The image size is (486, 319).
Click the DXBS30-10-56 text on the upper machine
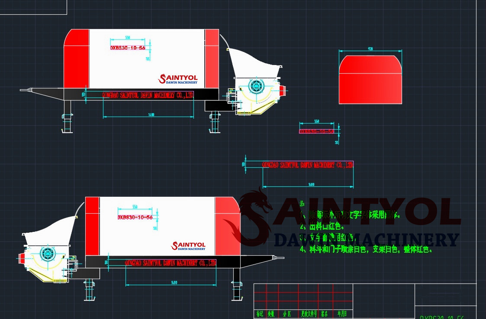coord(128,48)
